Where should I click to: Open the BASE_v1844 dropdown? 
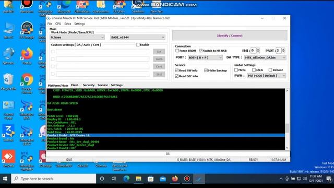click(x=138, y=37)
